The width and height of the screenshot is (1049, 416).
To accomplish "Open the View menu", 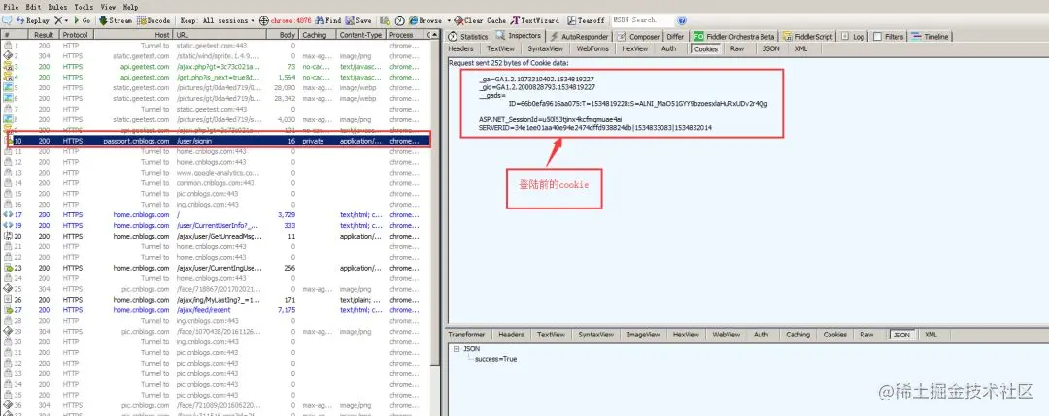I will pyautogui.click(x=108, y=6).
